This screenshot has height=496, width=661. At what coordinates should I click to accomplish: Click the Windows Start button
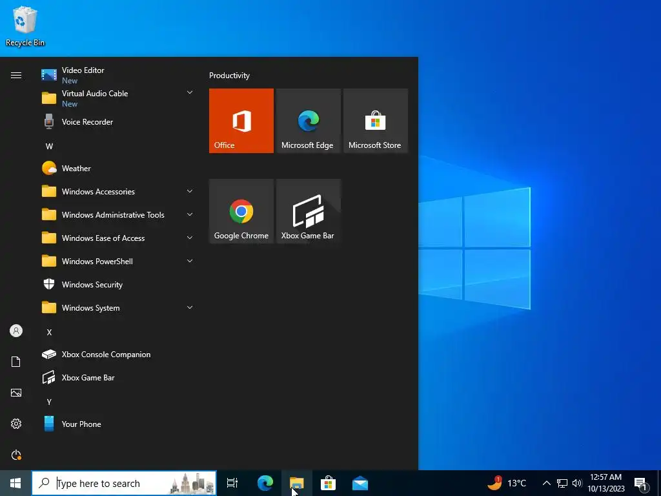(x=15, y=483)
